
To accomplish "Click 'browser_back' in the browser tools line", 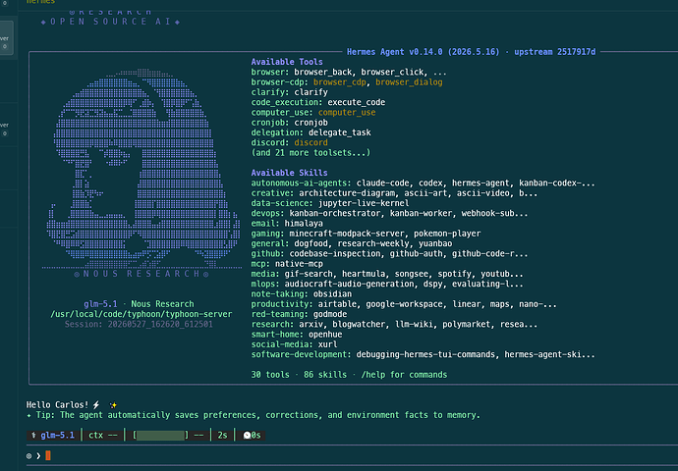I will (322, 72).
